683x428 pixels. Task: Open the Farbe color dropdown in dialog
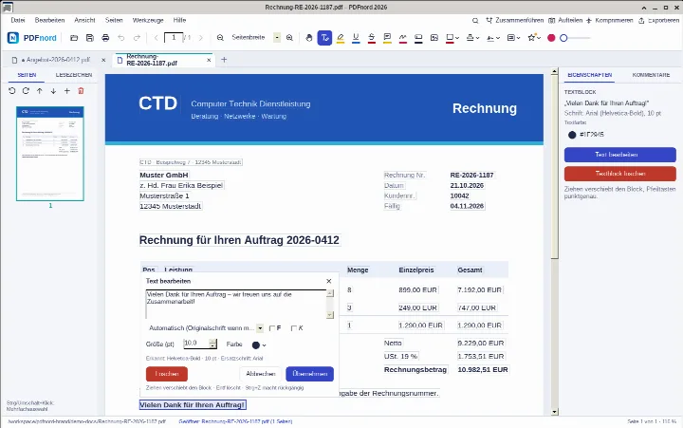tap(259, 344)
